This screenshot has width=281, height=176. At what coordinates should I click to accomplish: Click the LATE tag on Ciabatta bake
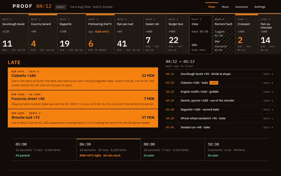[x=214, y=83]
